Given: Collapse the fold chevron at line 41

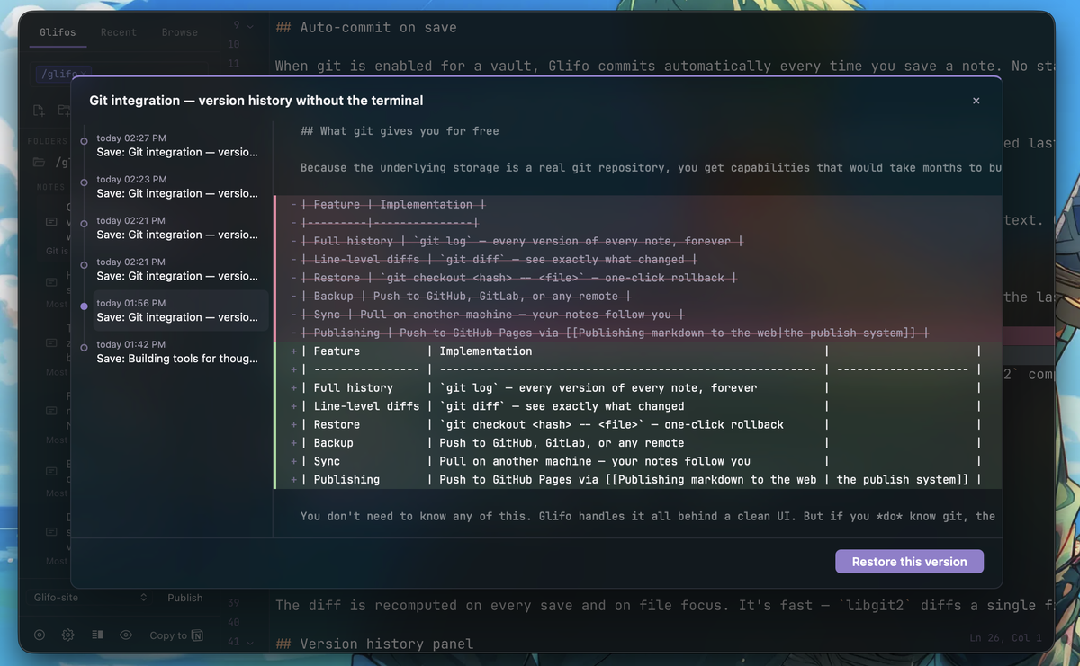Looking at the screenshot, I should click(250, 643).
